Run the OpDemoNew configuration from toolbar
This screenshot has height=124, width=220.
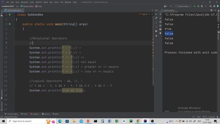pos(195,6)
